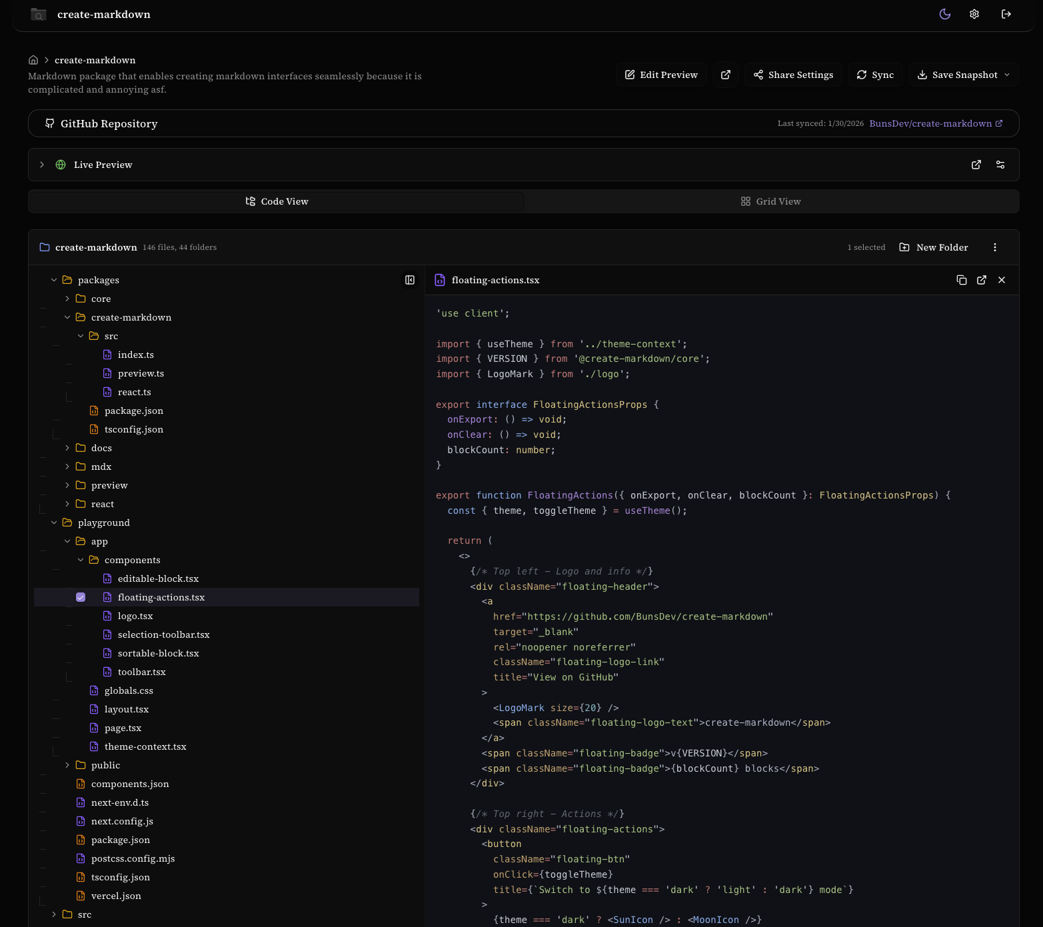Image resolution: width=1043 pixels, height=927 pixels.
Task: Click the floating-actions.tsx file icon in viewer
Action: pyautogui.click(x=440, y=280)
